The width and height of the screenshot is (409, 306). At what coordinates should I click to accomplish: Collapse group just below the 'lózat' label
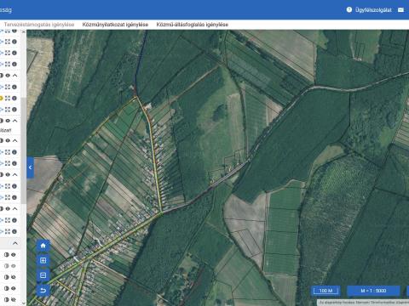(15, 140)
